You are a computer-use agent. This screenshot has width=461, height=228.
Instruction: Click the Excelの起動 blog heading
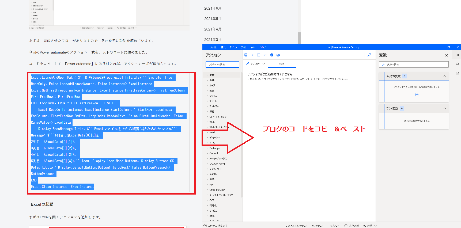tap(42, 204)
